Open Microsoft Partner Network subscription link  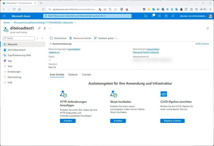(146, 52)
